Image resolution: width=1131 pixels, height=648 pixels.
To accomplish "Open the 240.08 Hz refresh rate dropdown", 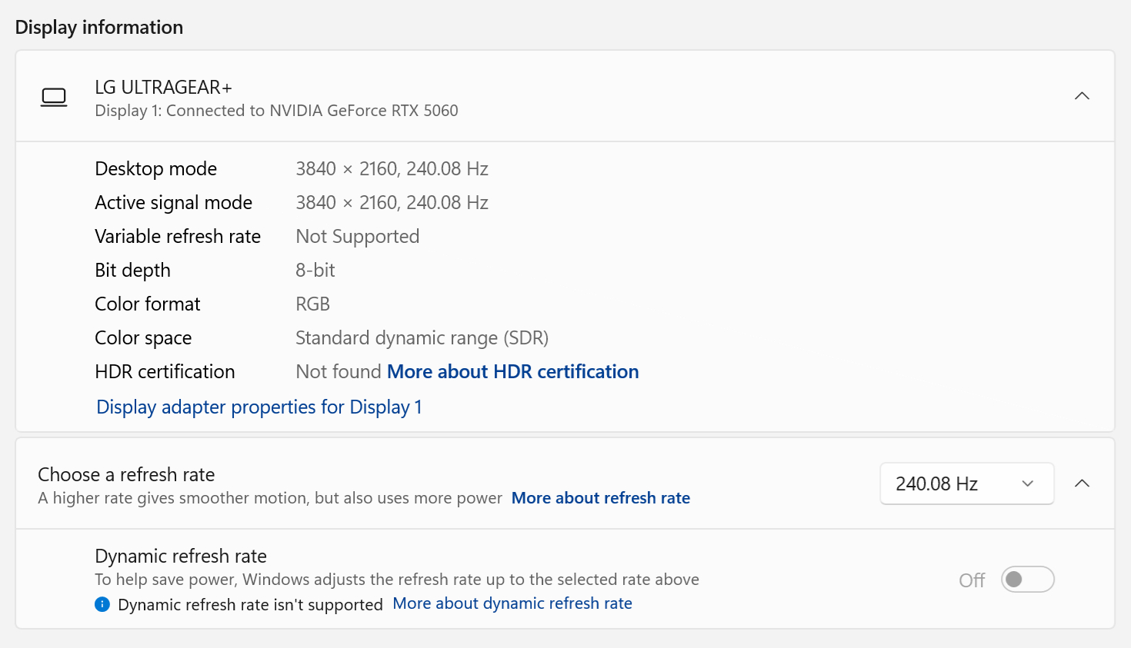I will pos(966,484).
